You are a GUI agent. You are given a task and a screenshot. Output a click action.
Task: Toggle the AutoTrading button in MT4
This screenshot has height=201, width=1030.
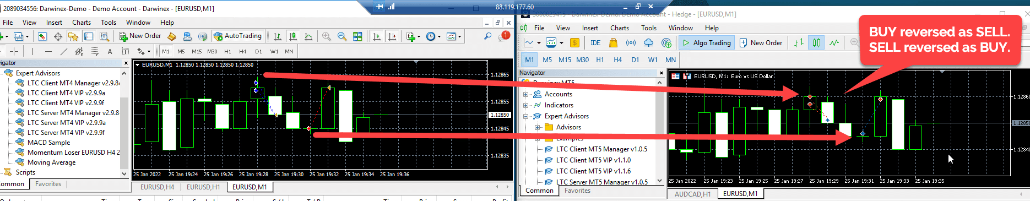click(x=238, y=36)
